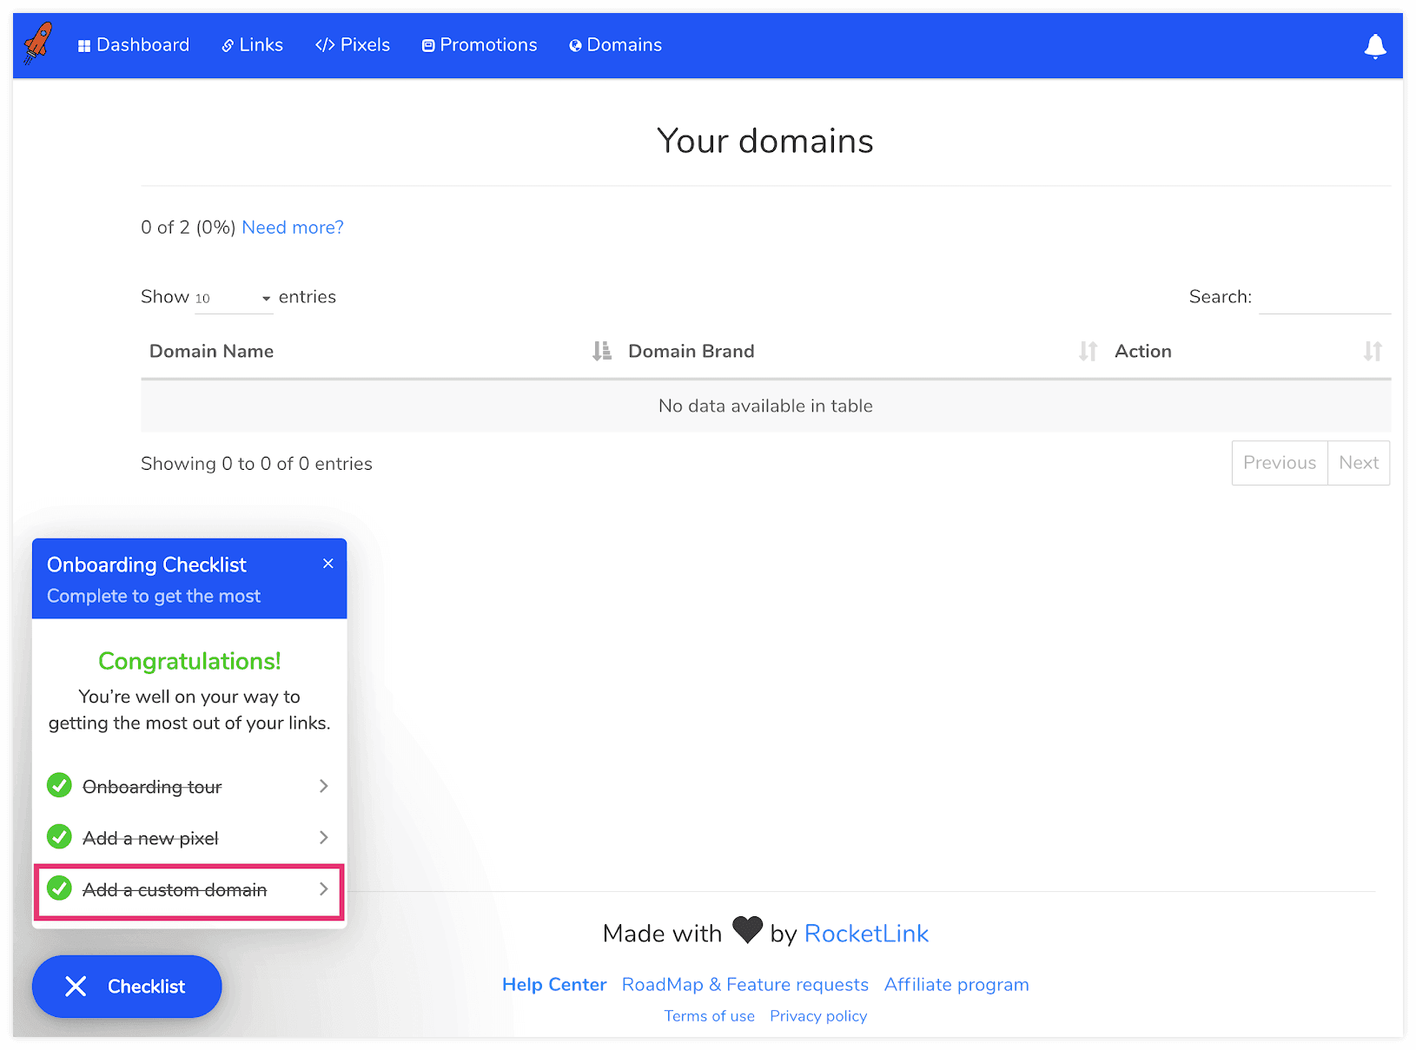The width and height of the screenshot is (1416, 1050).
Task: Open the Help Center link
Action: [554, 985]
